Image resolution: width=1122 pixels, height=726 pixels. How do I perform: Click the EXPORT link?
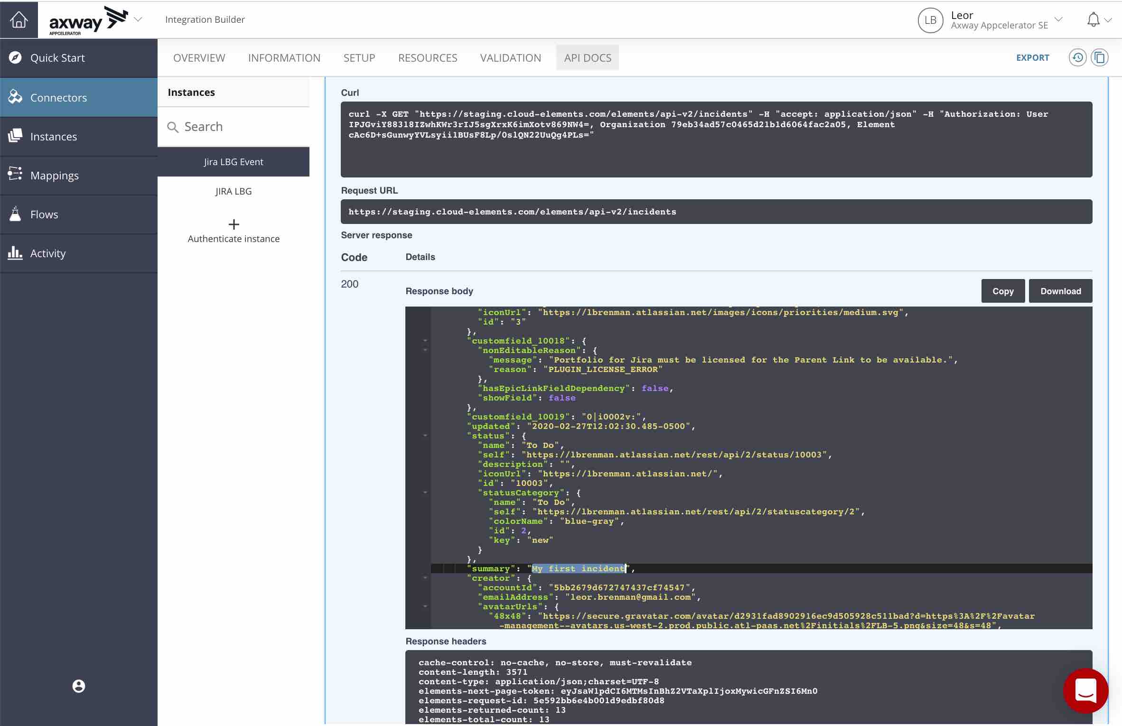(x=1033, y=58)
